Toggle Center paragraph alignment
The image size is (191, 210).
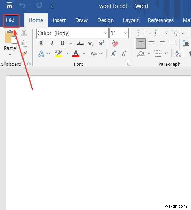(x=151, y=43)
